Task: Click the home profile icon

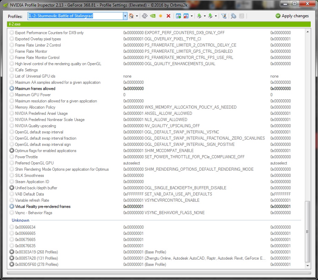Action: (x=131, y=16)
